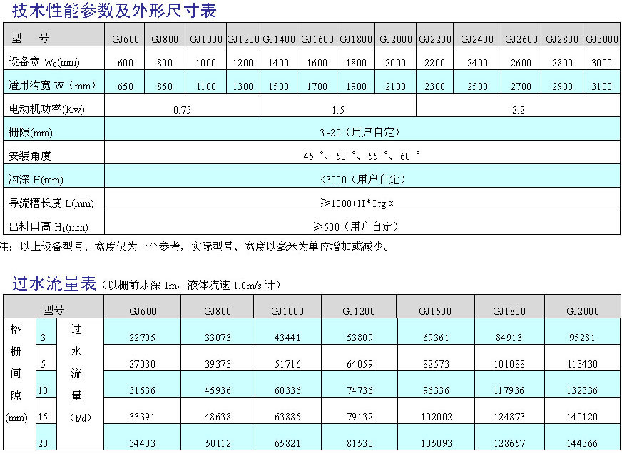This screenshot has height=454, width=627.
Task: Click the 出料口高 H1(mm) row label
Action: click(x=48, y=227)
